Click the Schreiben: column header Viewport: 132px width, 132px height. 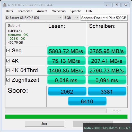[x=102, y=26]
